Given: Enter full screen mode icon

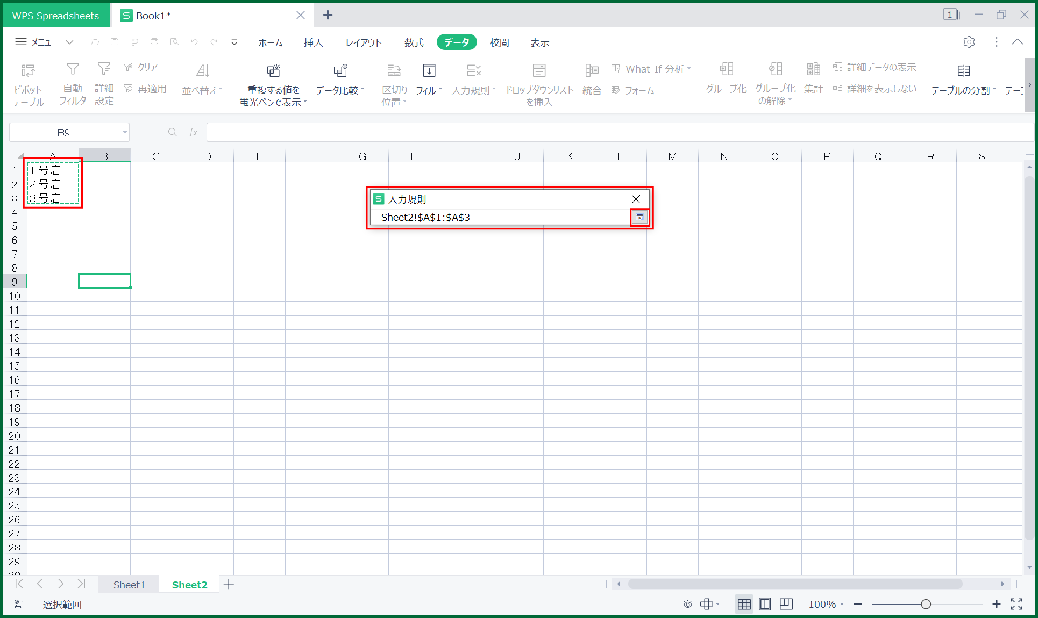Looking at the screenshot, I should [1016, 604].
